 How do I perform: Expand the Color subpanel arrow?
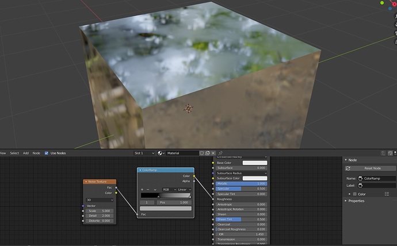pos(350,194)
